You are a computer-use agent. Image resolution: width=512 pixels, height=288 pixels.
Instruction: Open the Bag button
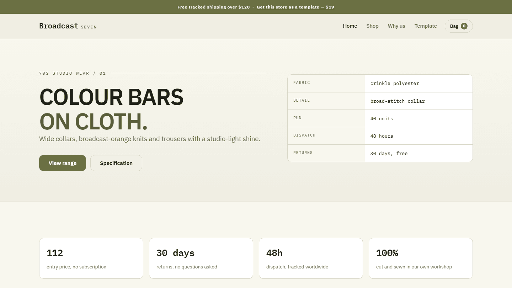459,26
